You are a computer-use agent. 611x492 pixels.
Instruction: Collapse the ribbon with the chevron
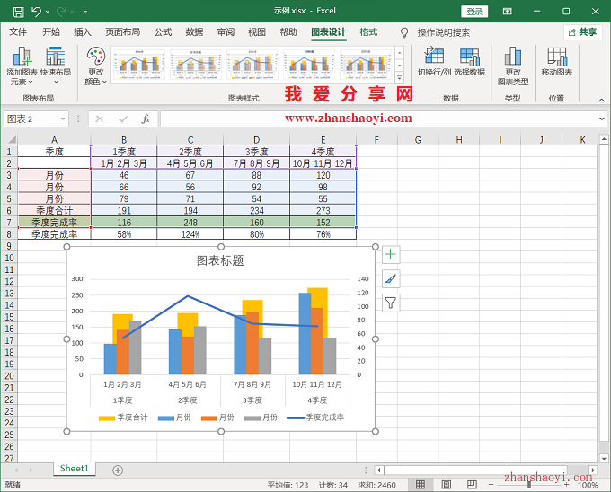tap(602, 100)
